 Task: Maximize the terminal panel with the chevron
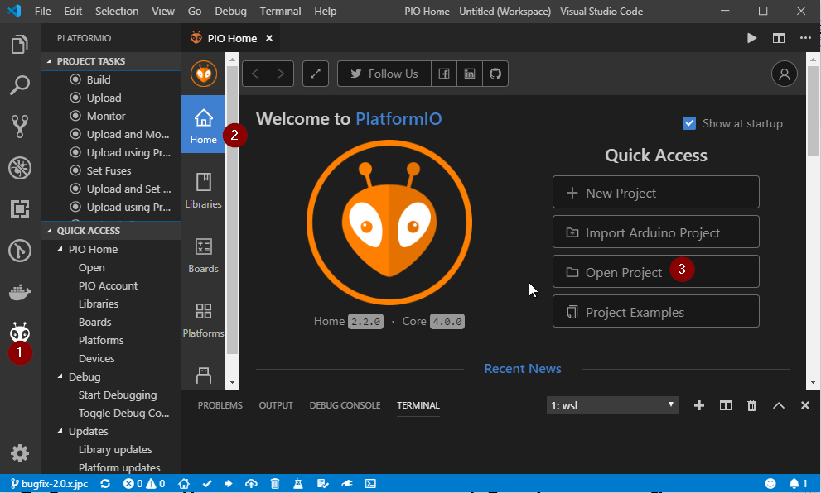(778, 405)
